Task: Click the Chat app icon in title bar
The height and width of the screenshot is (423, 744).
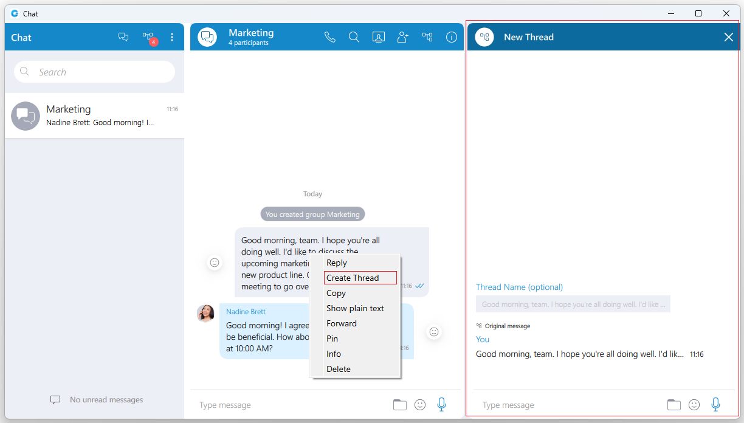Action: pos(15,13)
